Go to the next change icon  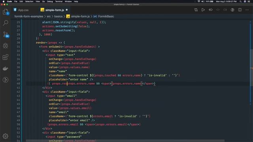click(x=225, y=10)
